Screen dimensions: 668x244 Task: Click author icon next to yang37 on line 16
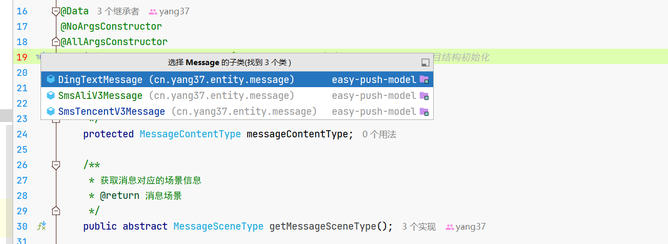(x=153, y=11)
